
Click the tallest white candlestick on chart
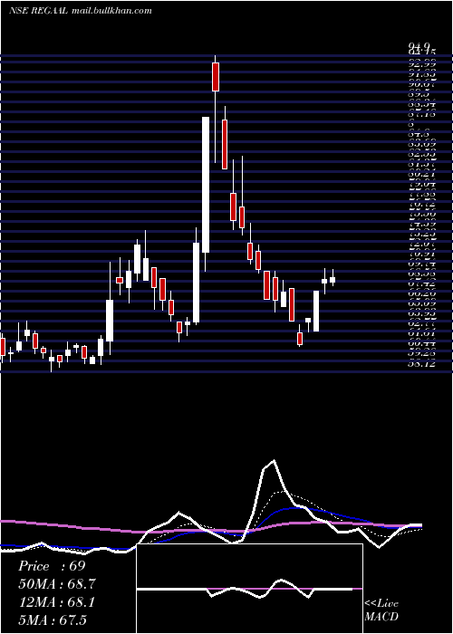[x=206, y=185]
